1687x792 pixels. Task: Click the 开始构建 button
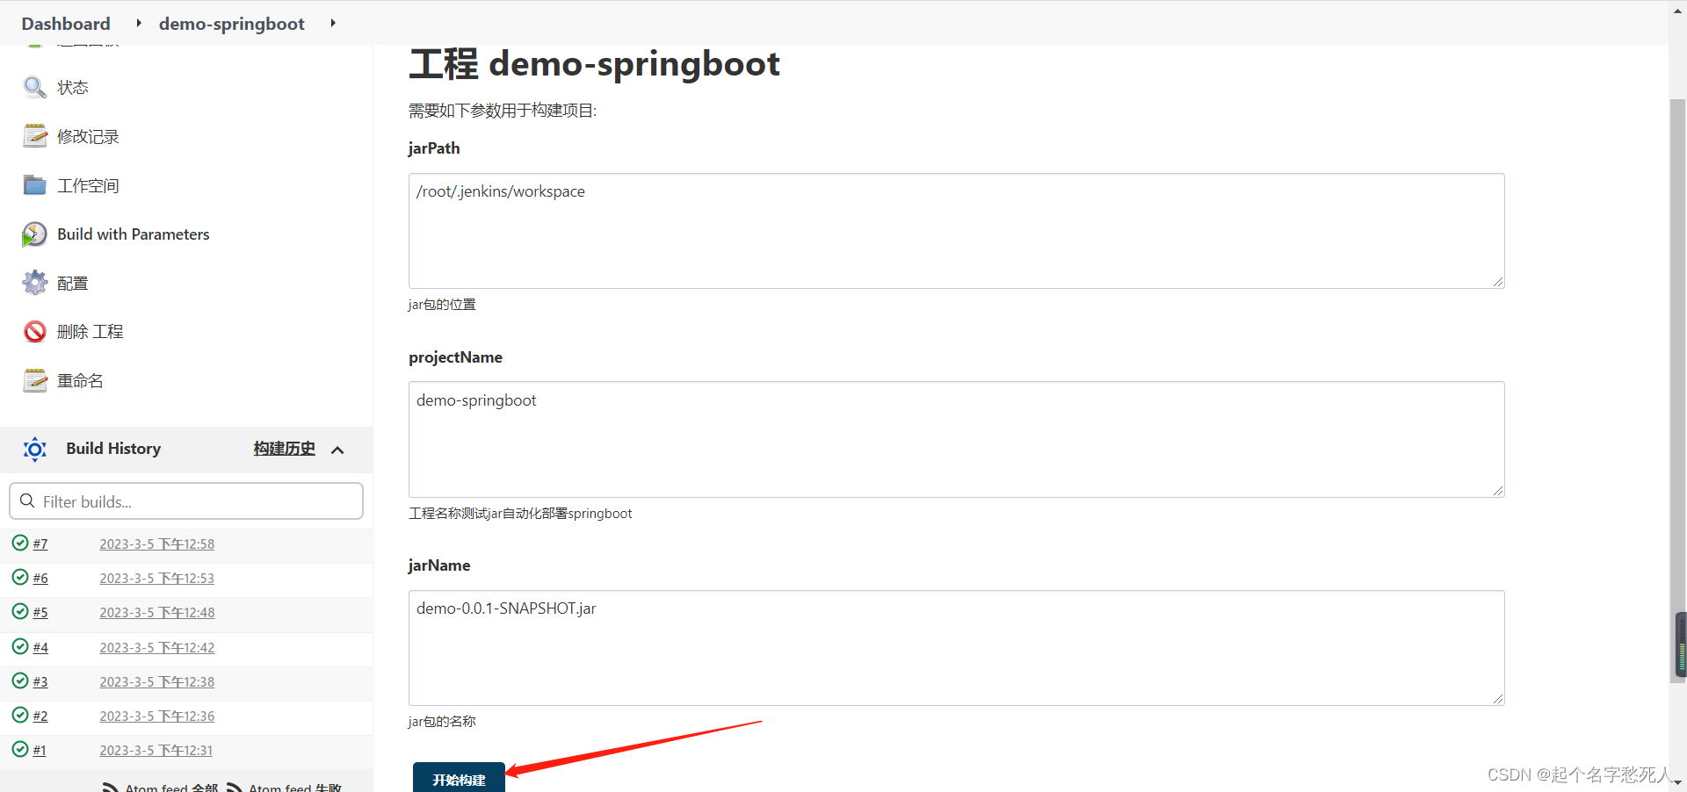[459, 778]
